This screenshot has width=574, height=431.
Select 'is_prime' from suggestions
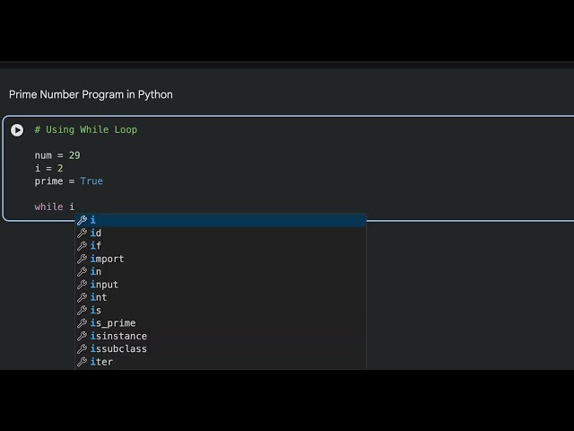[x=221, y=323]
